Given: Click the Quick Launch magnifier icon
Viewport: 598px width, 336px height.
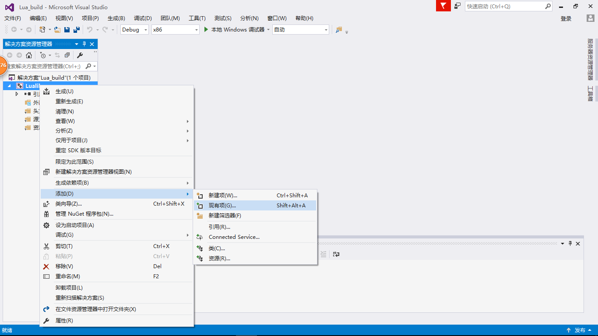Looking at the screenshot, I should pyautogui.click(x=548, y=6).
